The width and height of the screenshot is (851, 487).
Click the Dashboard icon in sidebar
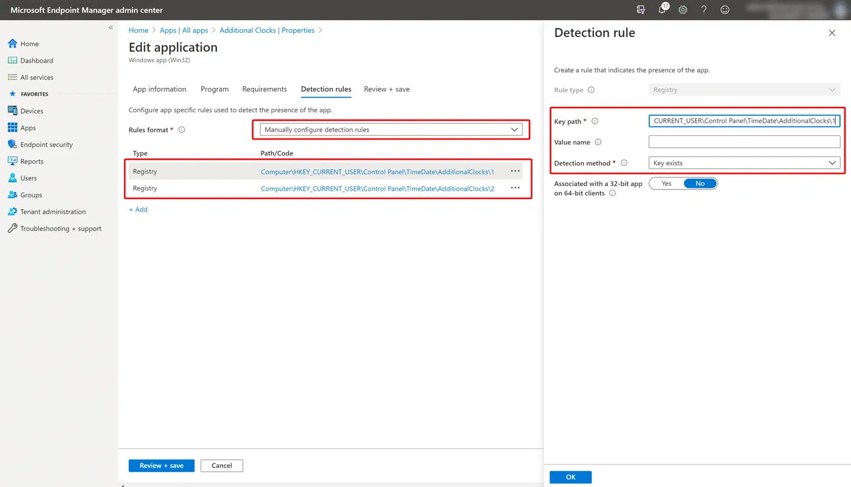[12, 61]
